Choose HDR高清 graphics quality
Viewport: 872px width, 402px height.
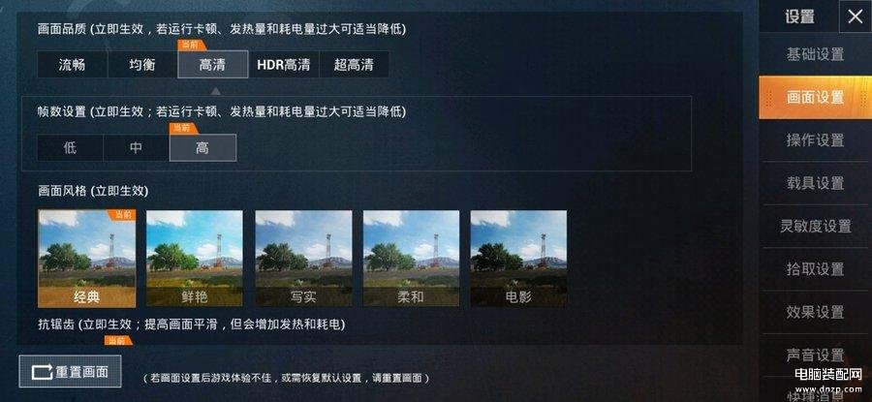284,65
